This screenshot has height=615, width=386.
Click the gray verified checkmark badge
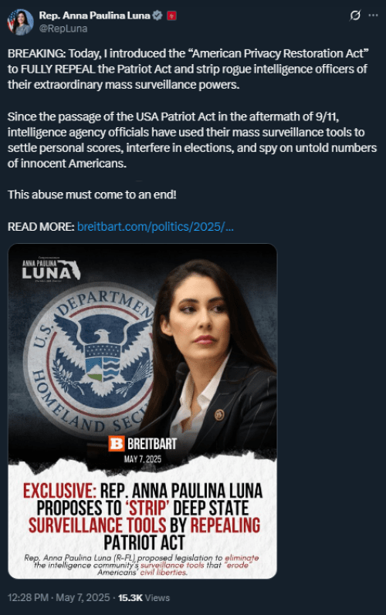(157, 15)
